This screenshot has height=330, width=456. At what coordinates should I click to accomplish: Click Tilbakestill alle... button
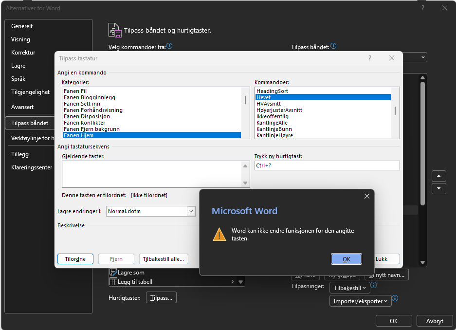click(x=164, y=259)
